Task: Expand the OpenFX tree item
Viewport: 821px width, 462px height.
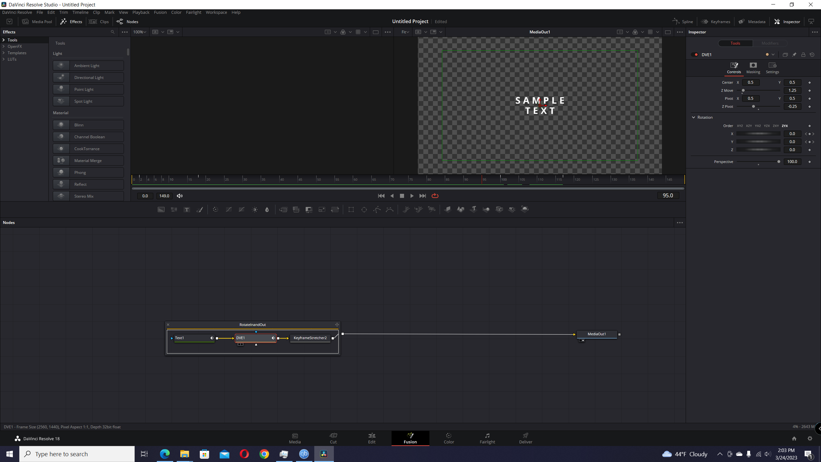Action: tap(4, 47)
